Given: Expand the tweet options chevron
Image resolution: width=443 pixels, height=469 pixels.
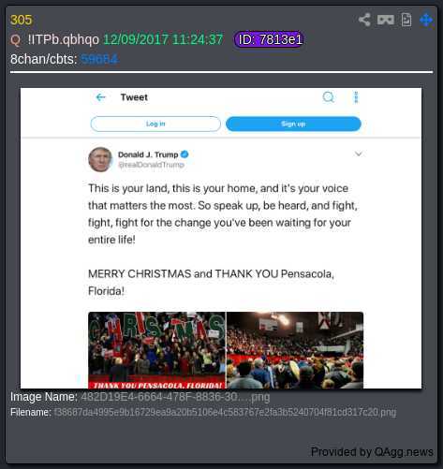Looking at the screenshot, I should click(359, 154).
